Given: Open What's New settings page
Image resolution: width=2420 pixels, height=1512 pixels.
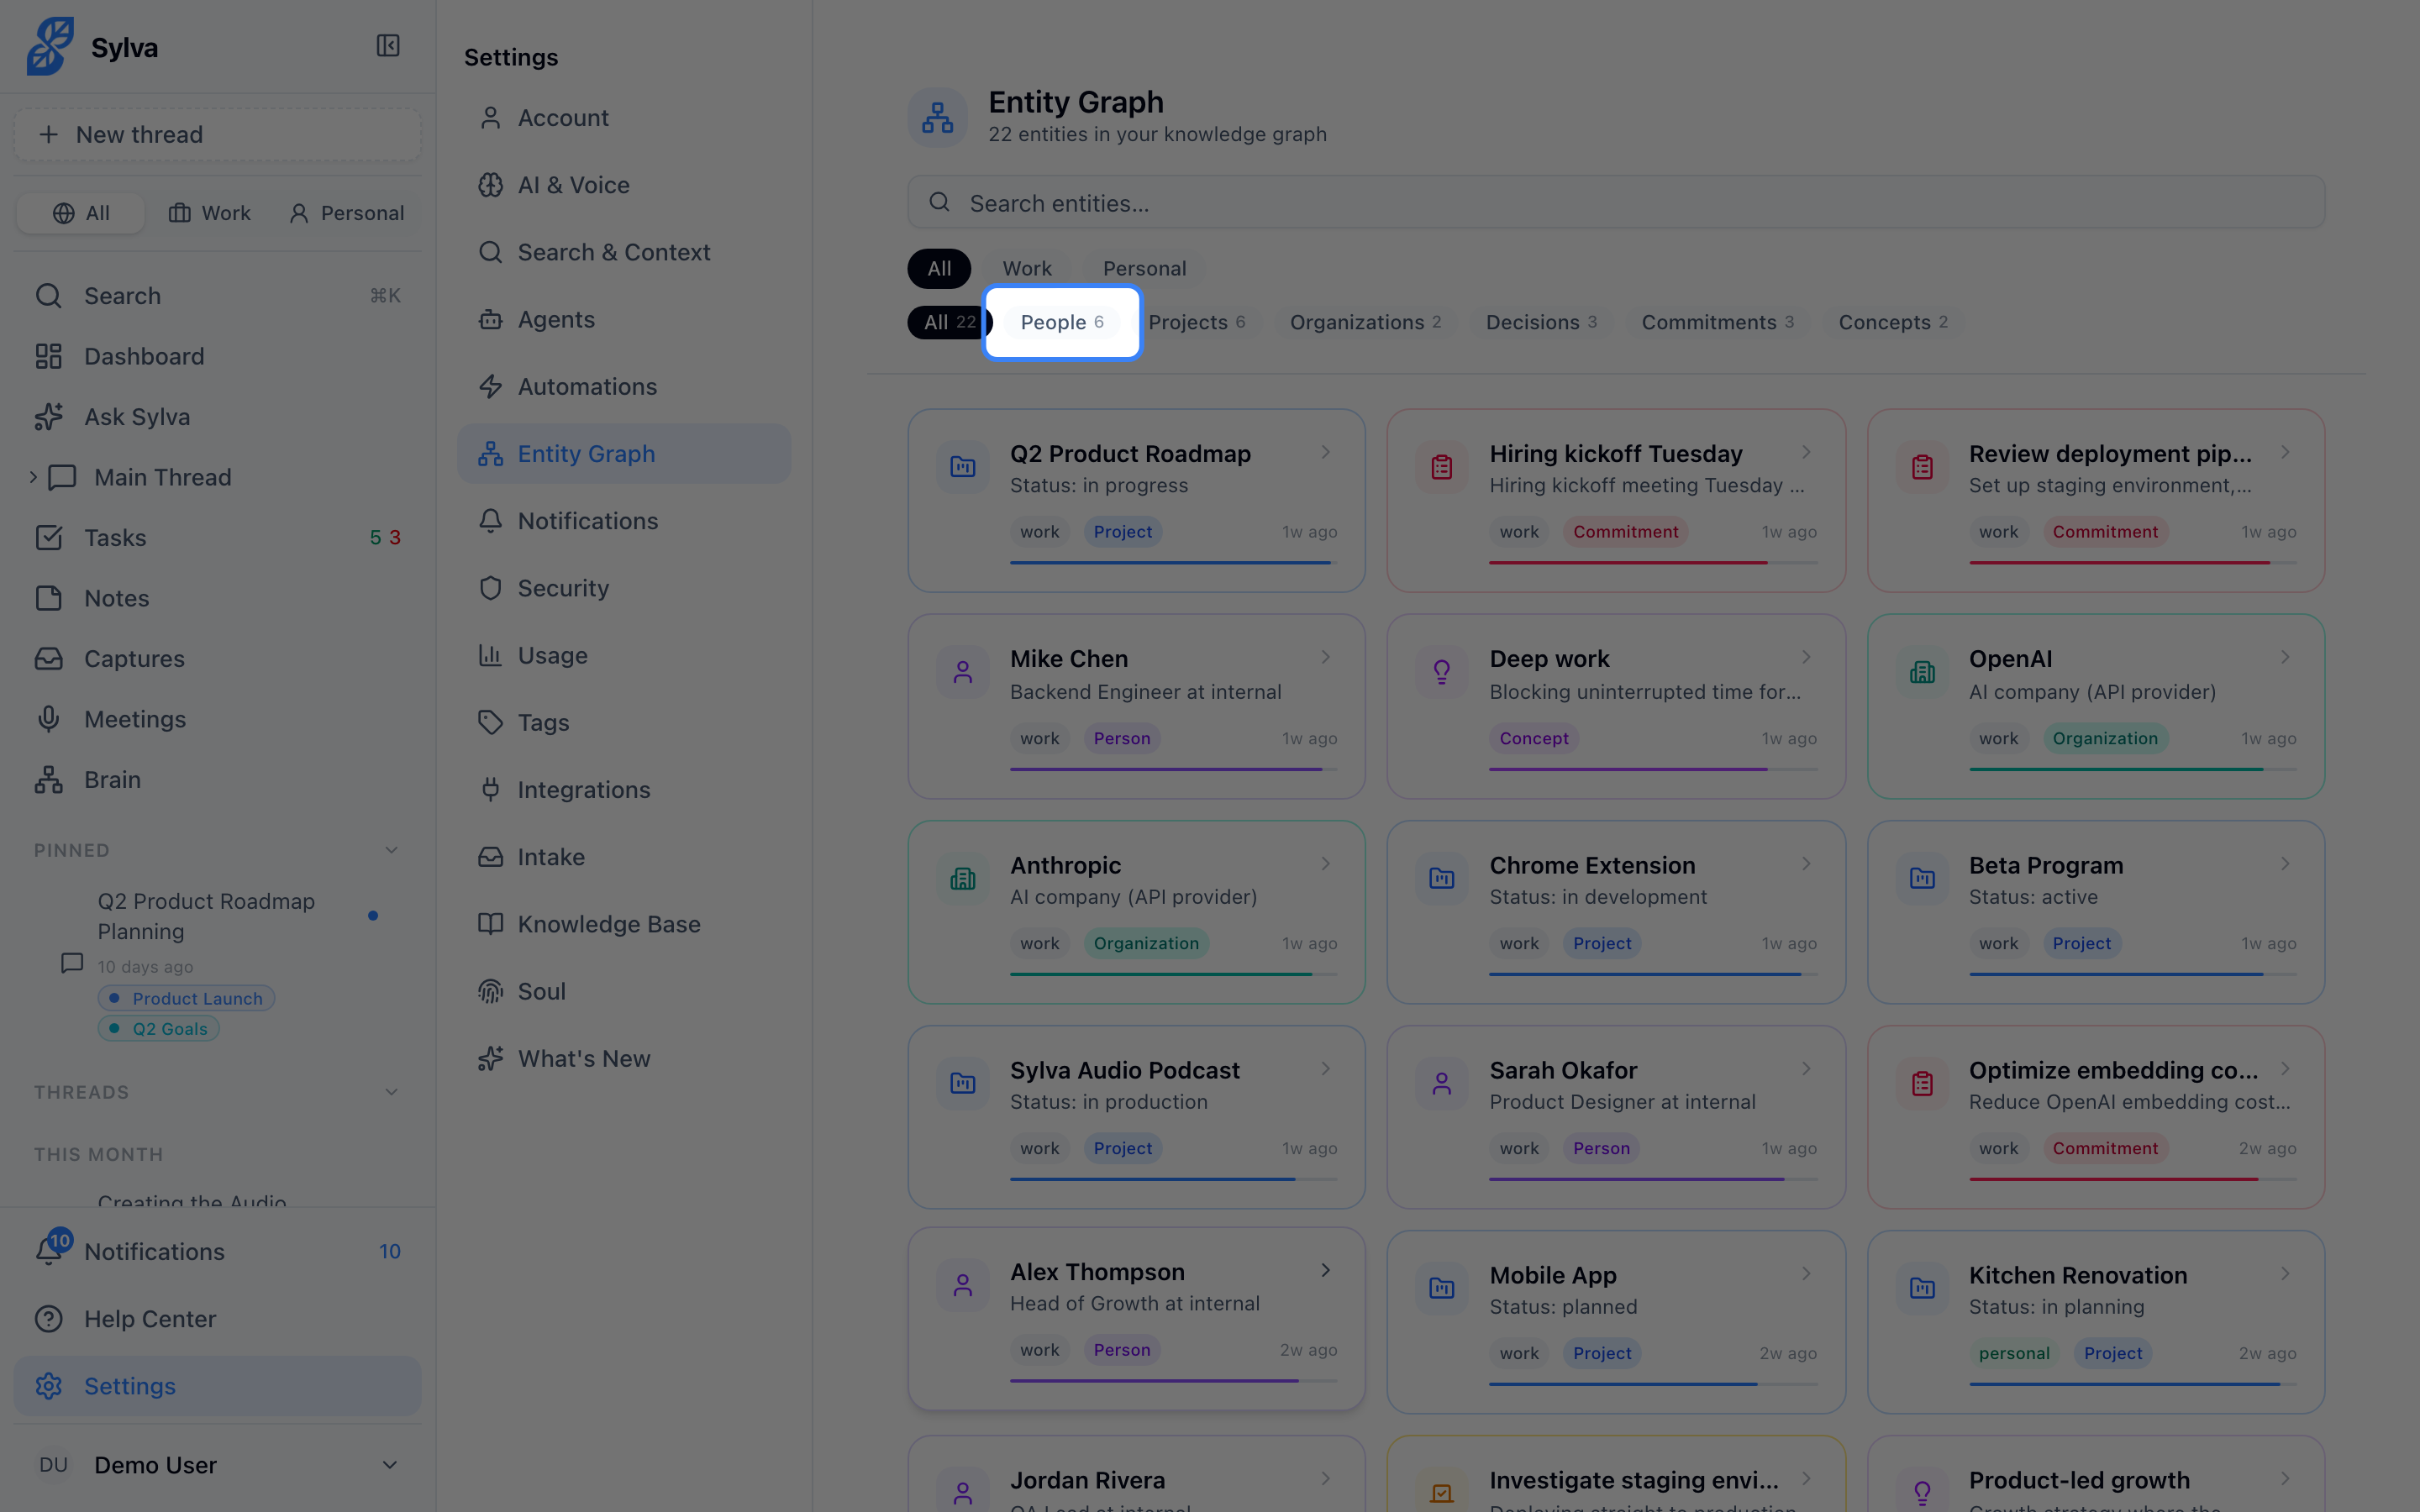Looking at the screenshot, I should [x=624, y=1058].
